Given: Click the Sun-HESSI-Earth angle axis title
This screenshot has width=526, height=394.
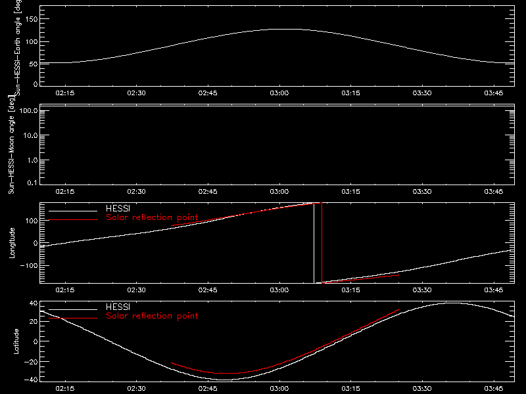Looking at the screenshot, I should 18,48.
